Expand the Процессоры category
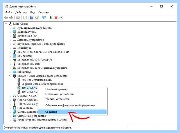180x133 pixels. [10, 108]
